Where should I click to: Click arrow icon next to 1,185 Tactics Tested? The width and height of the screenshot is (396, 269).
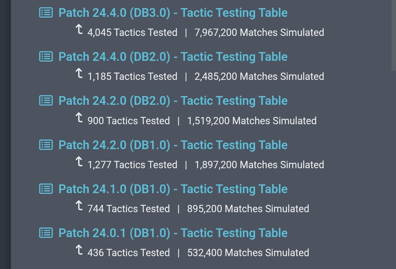[79, 74]
